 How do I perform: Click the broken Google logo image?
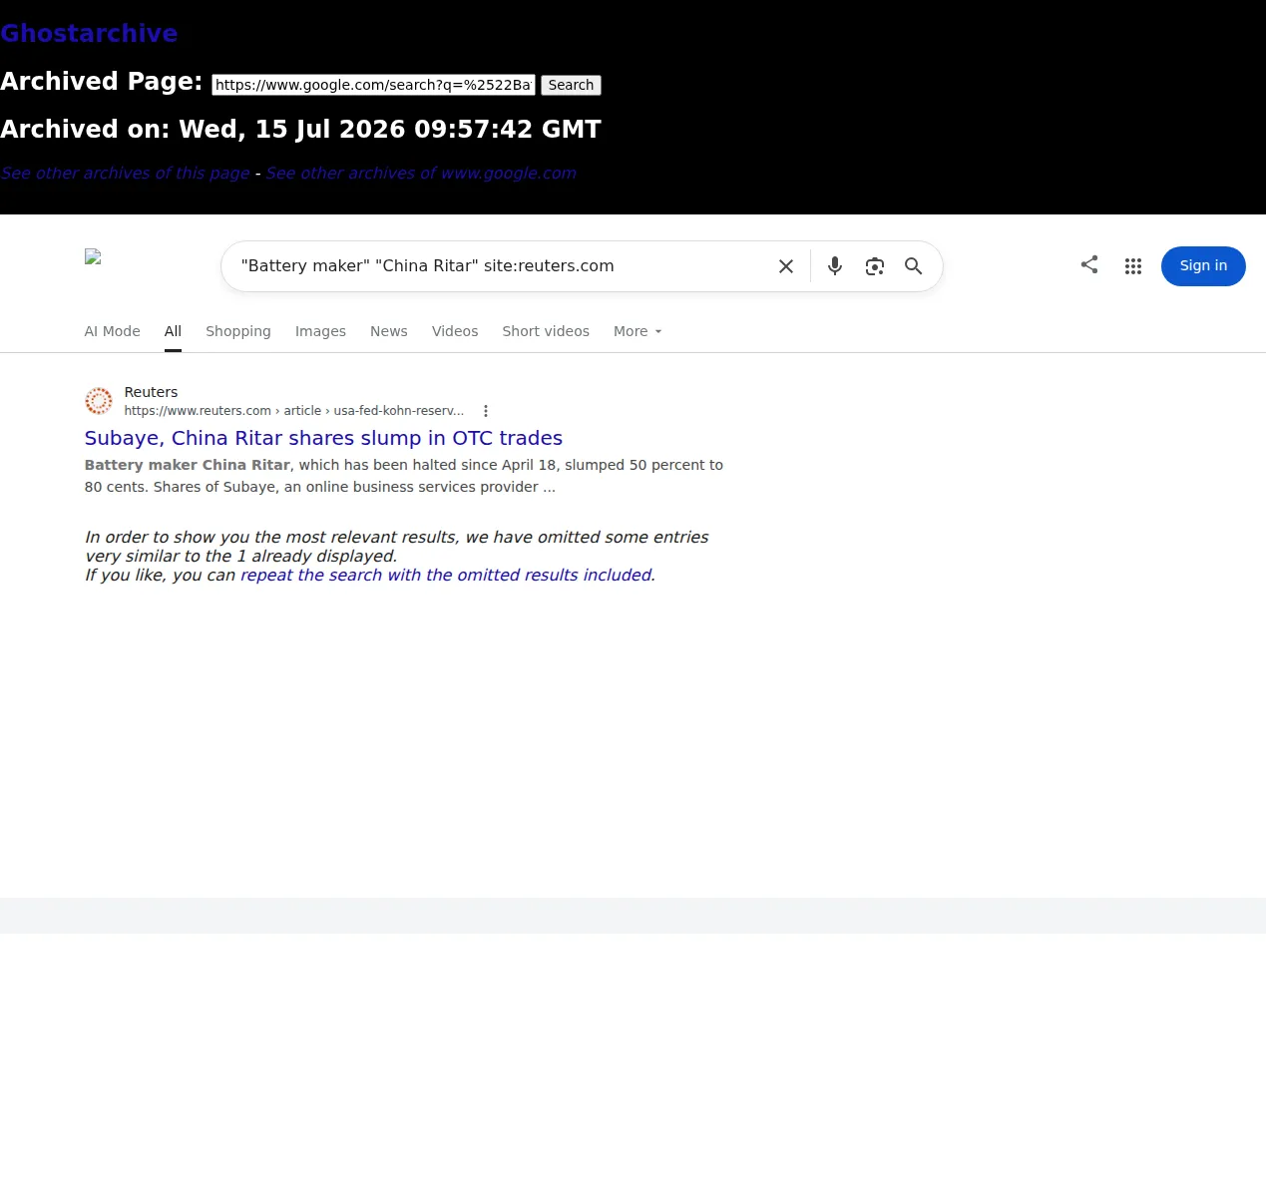[x=93, y=256]
